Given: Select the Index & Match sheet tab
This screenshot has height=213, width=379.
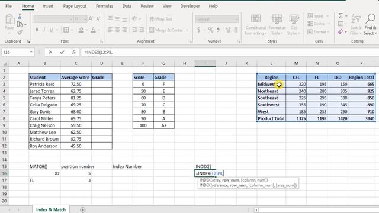Looking at the screenshot, I should [51, 209].
